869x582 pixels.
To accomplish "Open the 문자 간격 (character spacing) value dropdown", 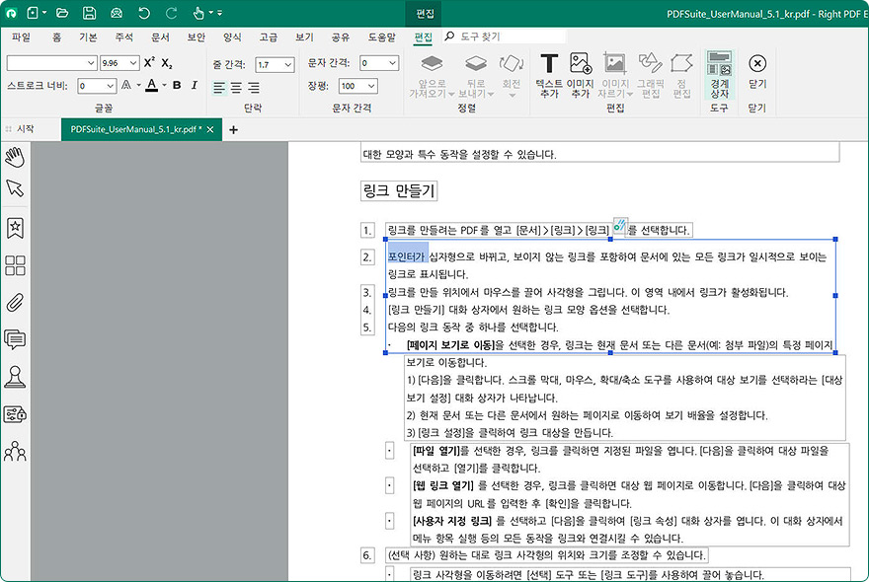I will pyautogui.click(x=379, y=63).
